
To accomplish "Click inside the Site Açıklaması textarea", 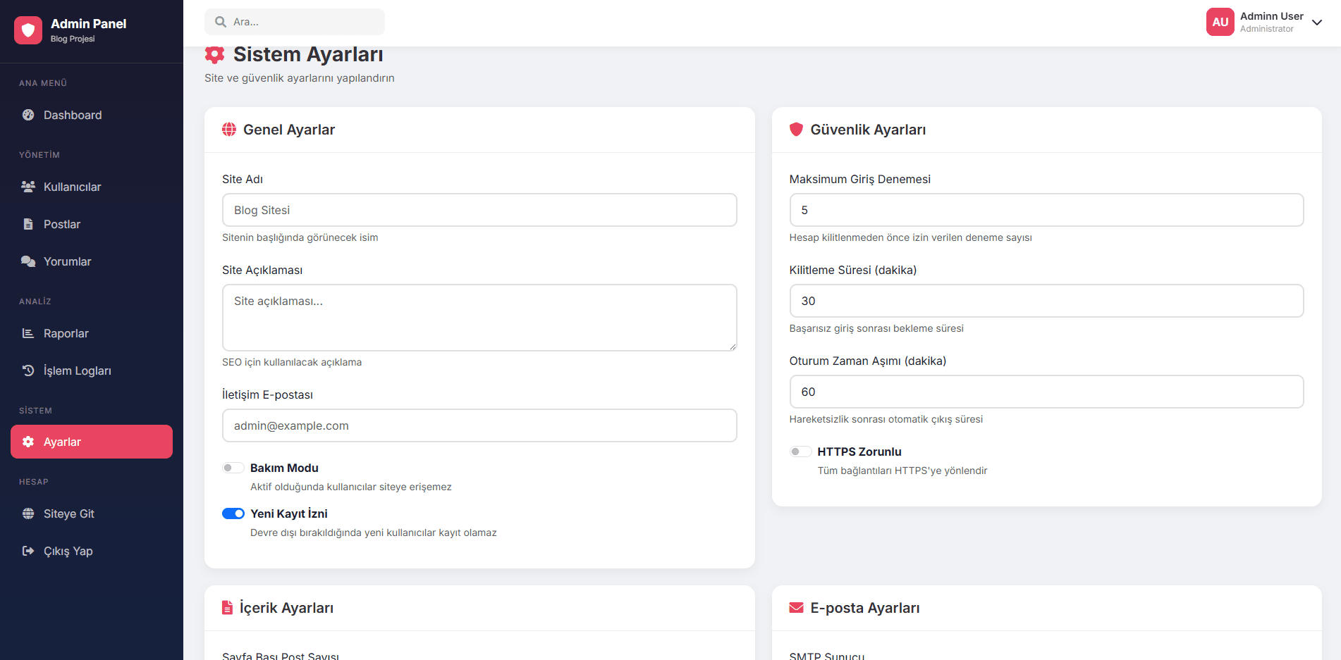I will 479,317.
